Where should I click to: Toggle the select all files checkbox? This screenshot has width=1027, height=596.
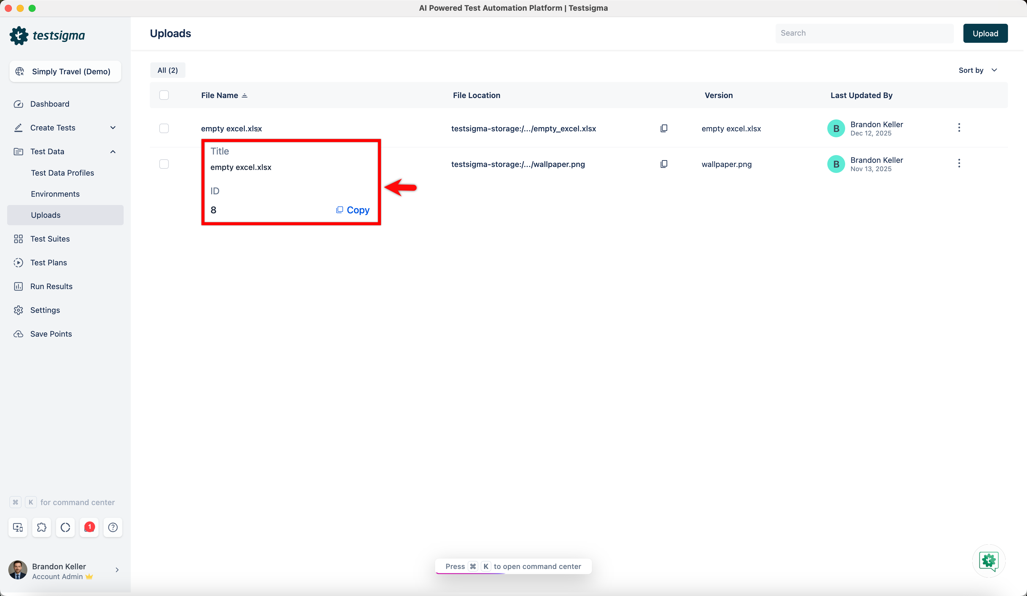pyautogui.click(x=164, y=95)
